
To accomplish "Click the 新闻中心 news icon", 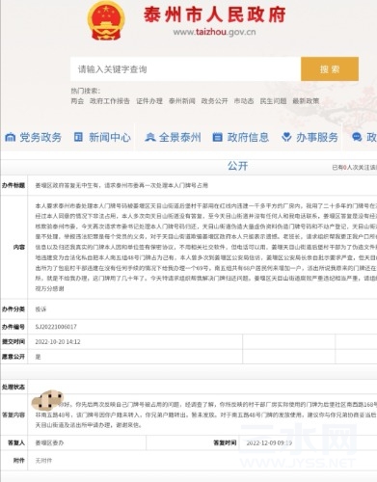I will click(x=78, y=137).
